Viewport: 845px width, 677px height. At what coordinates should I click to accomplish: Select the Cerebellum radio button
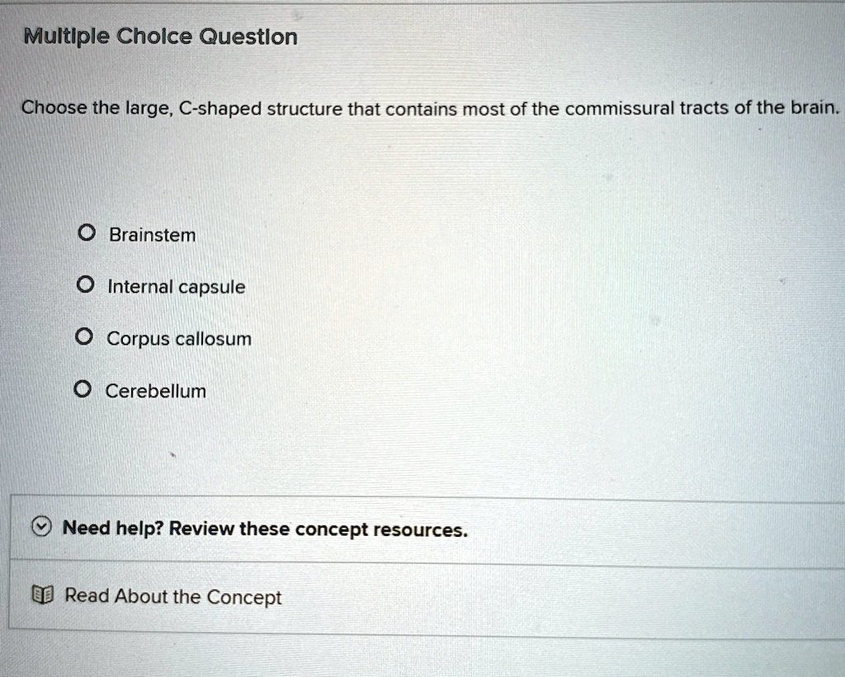pos(82,388)
